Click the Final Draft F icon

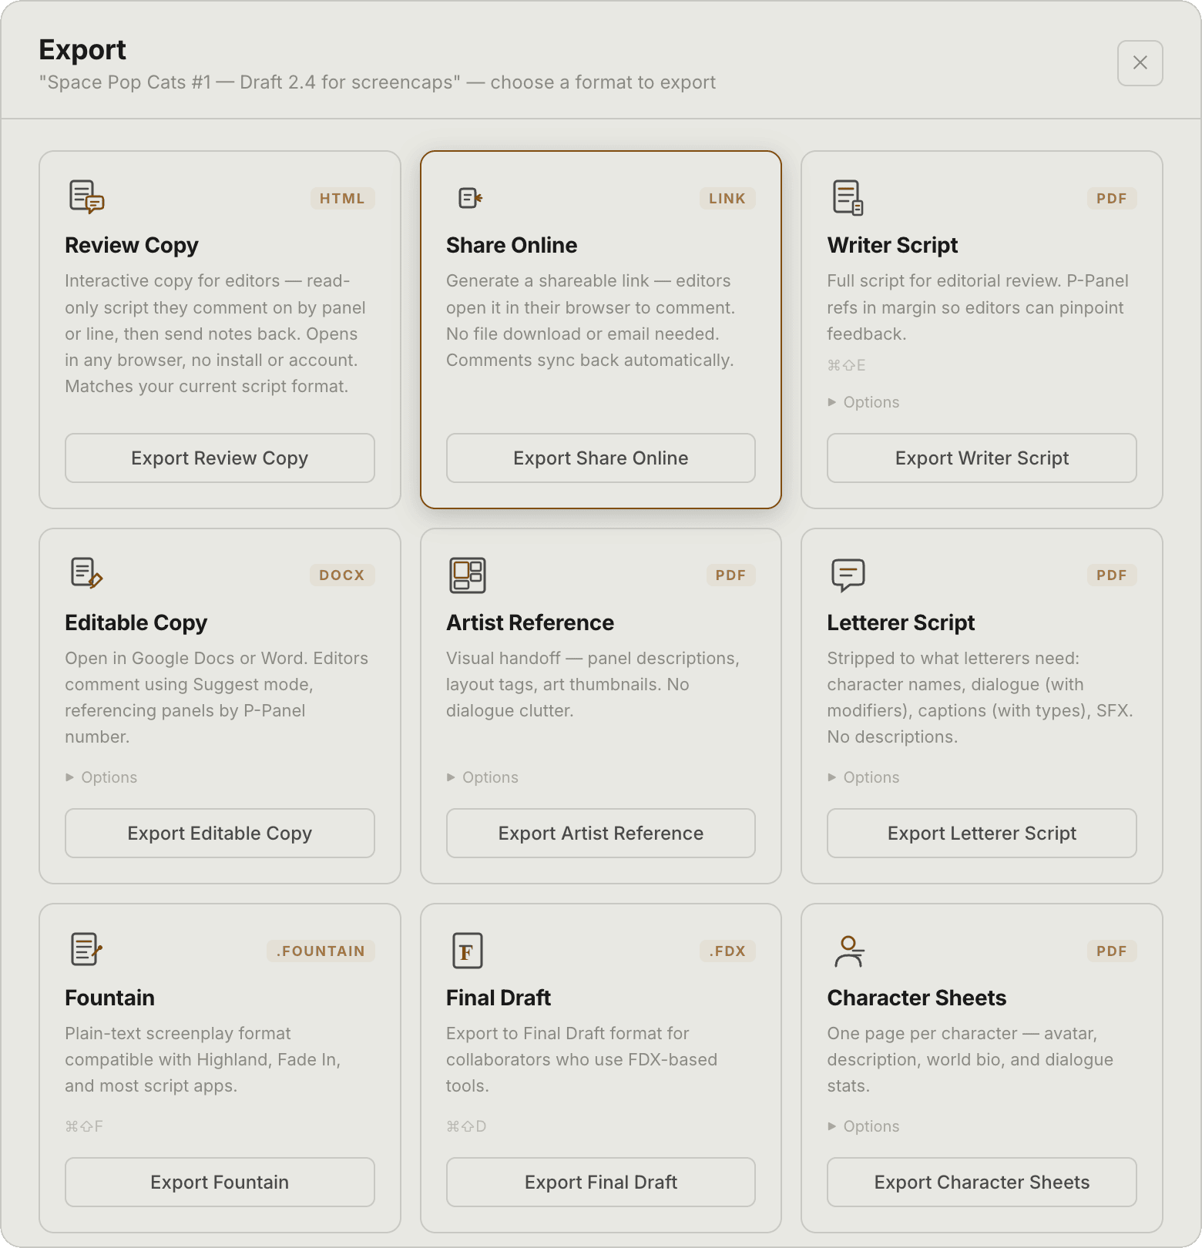click(468, 951)
